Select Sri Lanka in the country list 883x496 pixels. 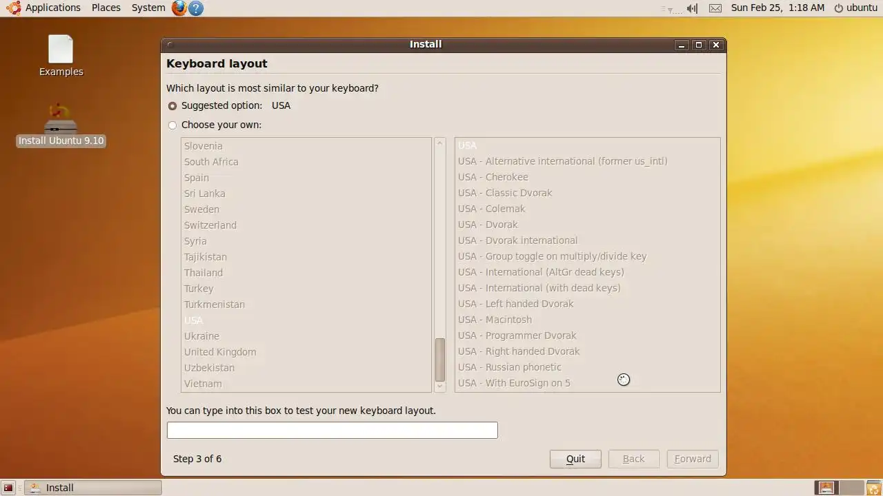[306, 194]
